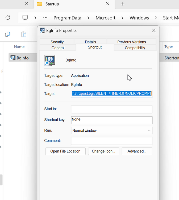Close the Startup tab
179x200 pixels.
coord(108,4)
